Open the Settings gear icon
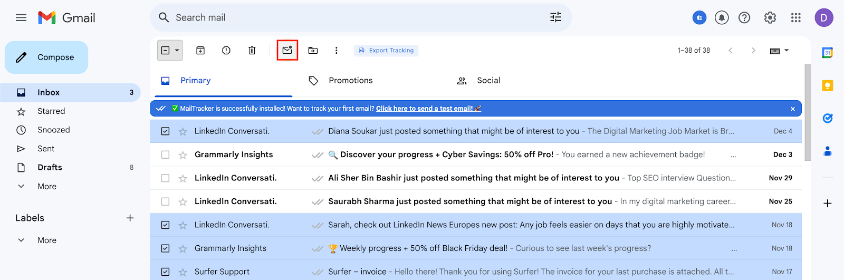Image resolution: width=844 pixels, height=280 pixels. 770,18
